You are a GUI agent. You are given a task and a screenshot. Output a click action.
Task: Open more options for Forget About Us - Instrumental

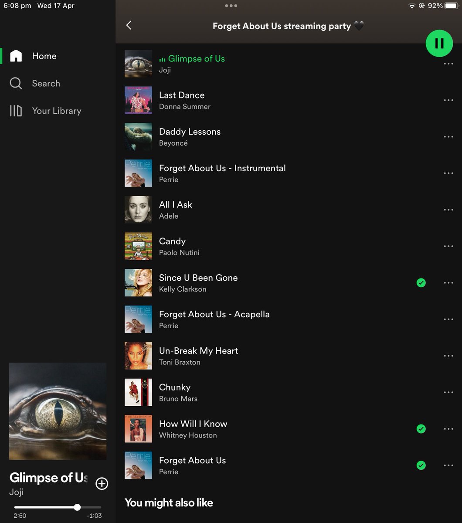[448, 173]
